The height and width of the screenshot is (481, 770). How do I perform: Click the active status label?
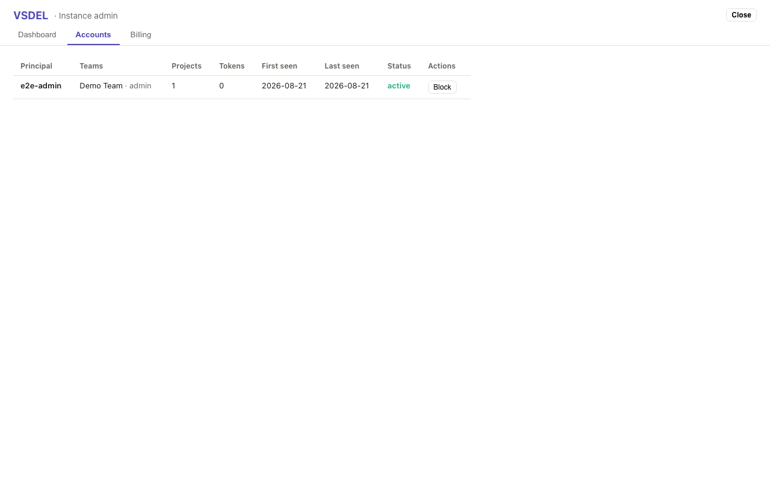point(399,86)
